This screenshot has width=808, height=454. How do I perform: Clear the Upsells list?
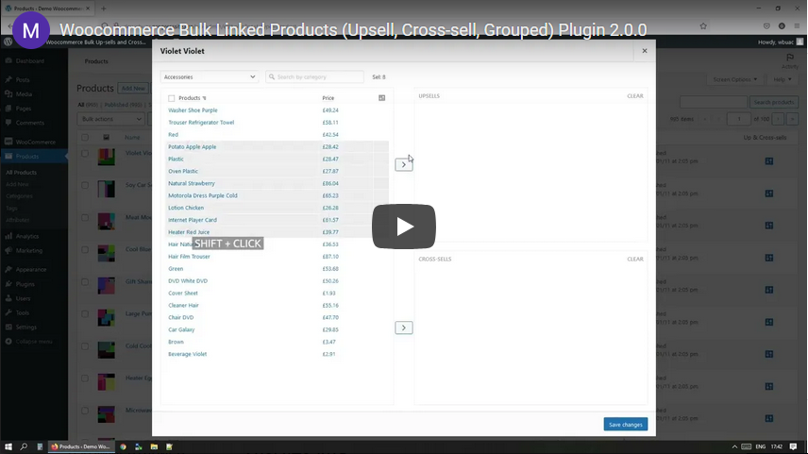click(x=635, y=96)
